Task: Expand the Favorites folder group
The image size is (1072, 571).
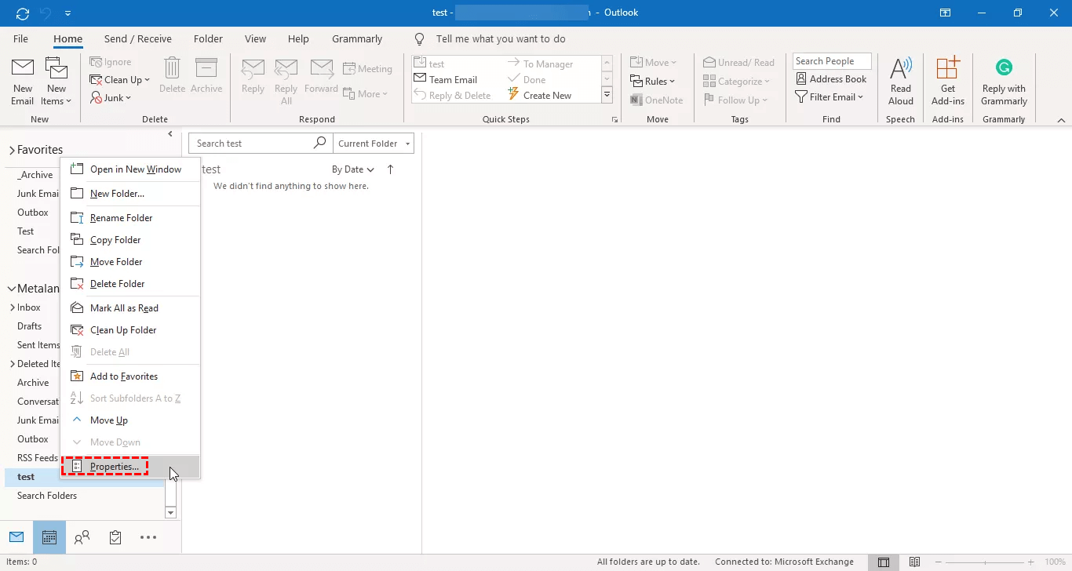Action: pos(12,150)
